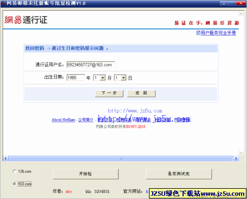Minimize the detection tool window

click(224, 3)
